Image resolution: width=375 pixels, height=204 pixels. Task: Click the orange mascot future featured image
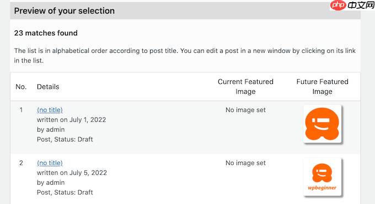322,124
